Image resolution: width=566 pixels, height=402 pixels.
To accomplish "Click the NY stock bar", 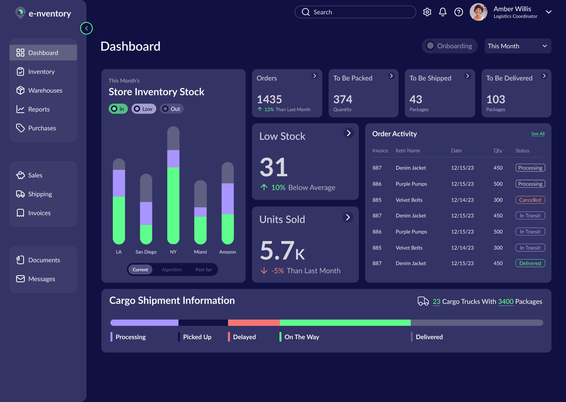I will click(x=173, y=185).
